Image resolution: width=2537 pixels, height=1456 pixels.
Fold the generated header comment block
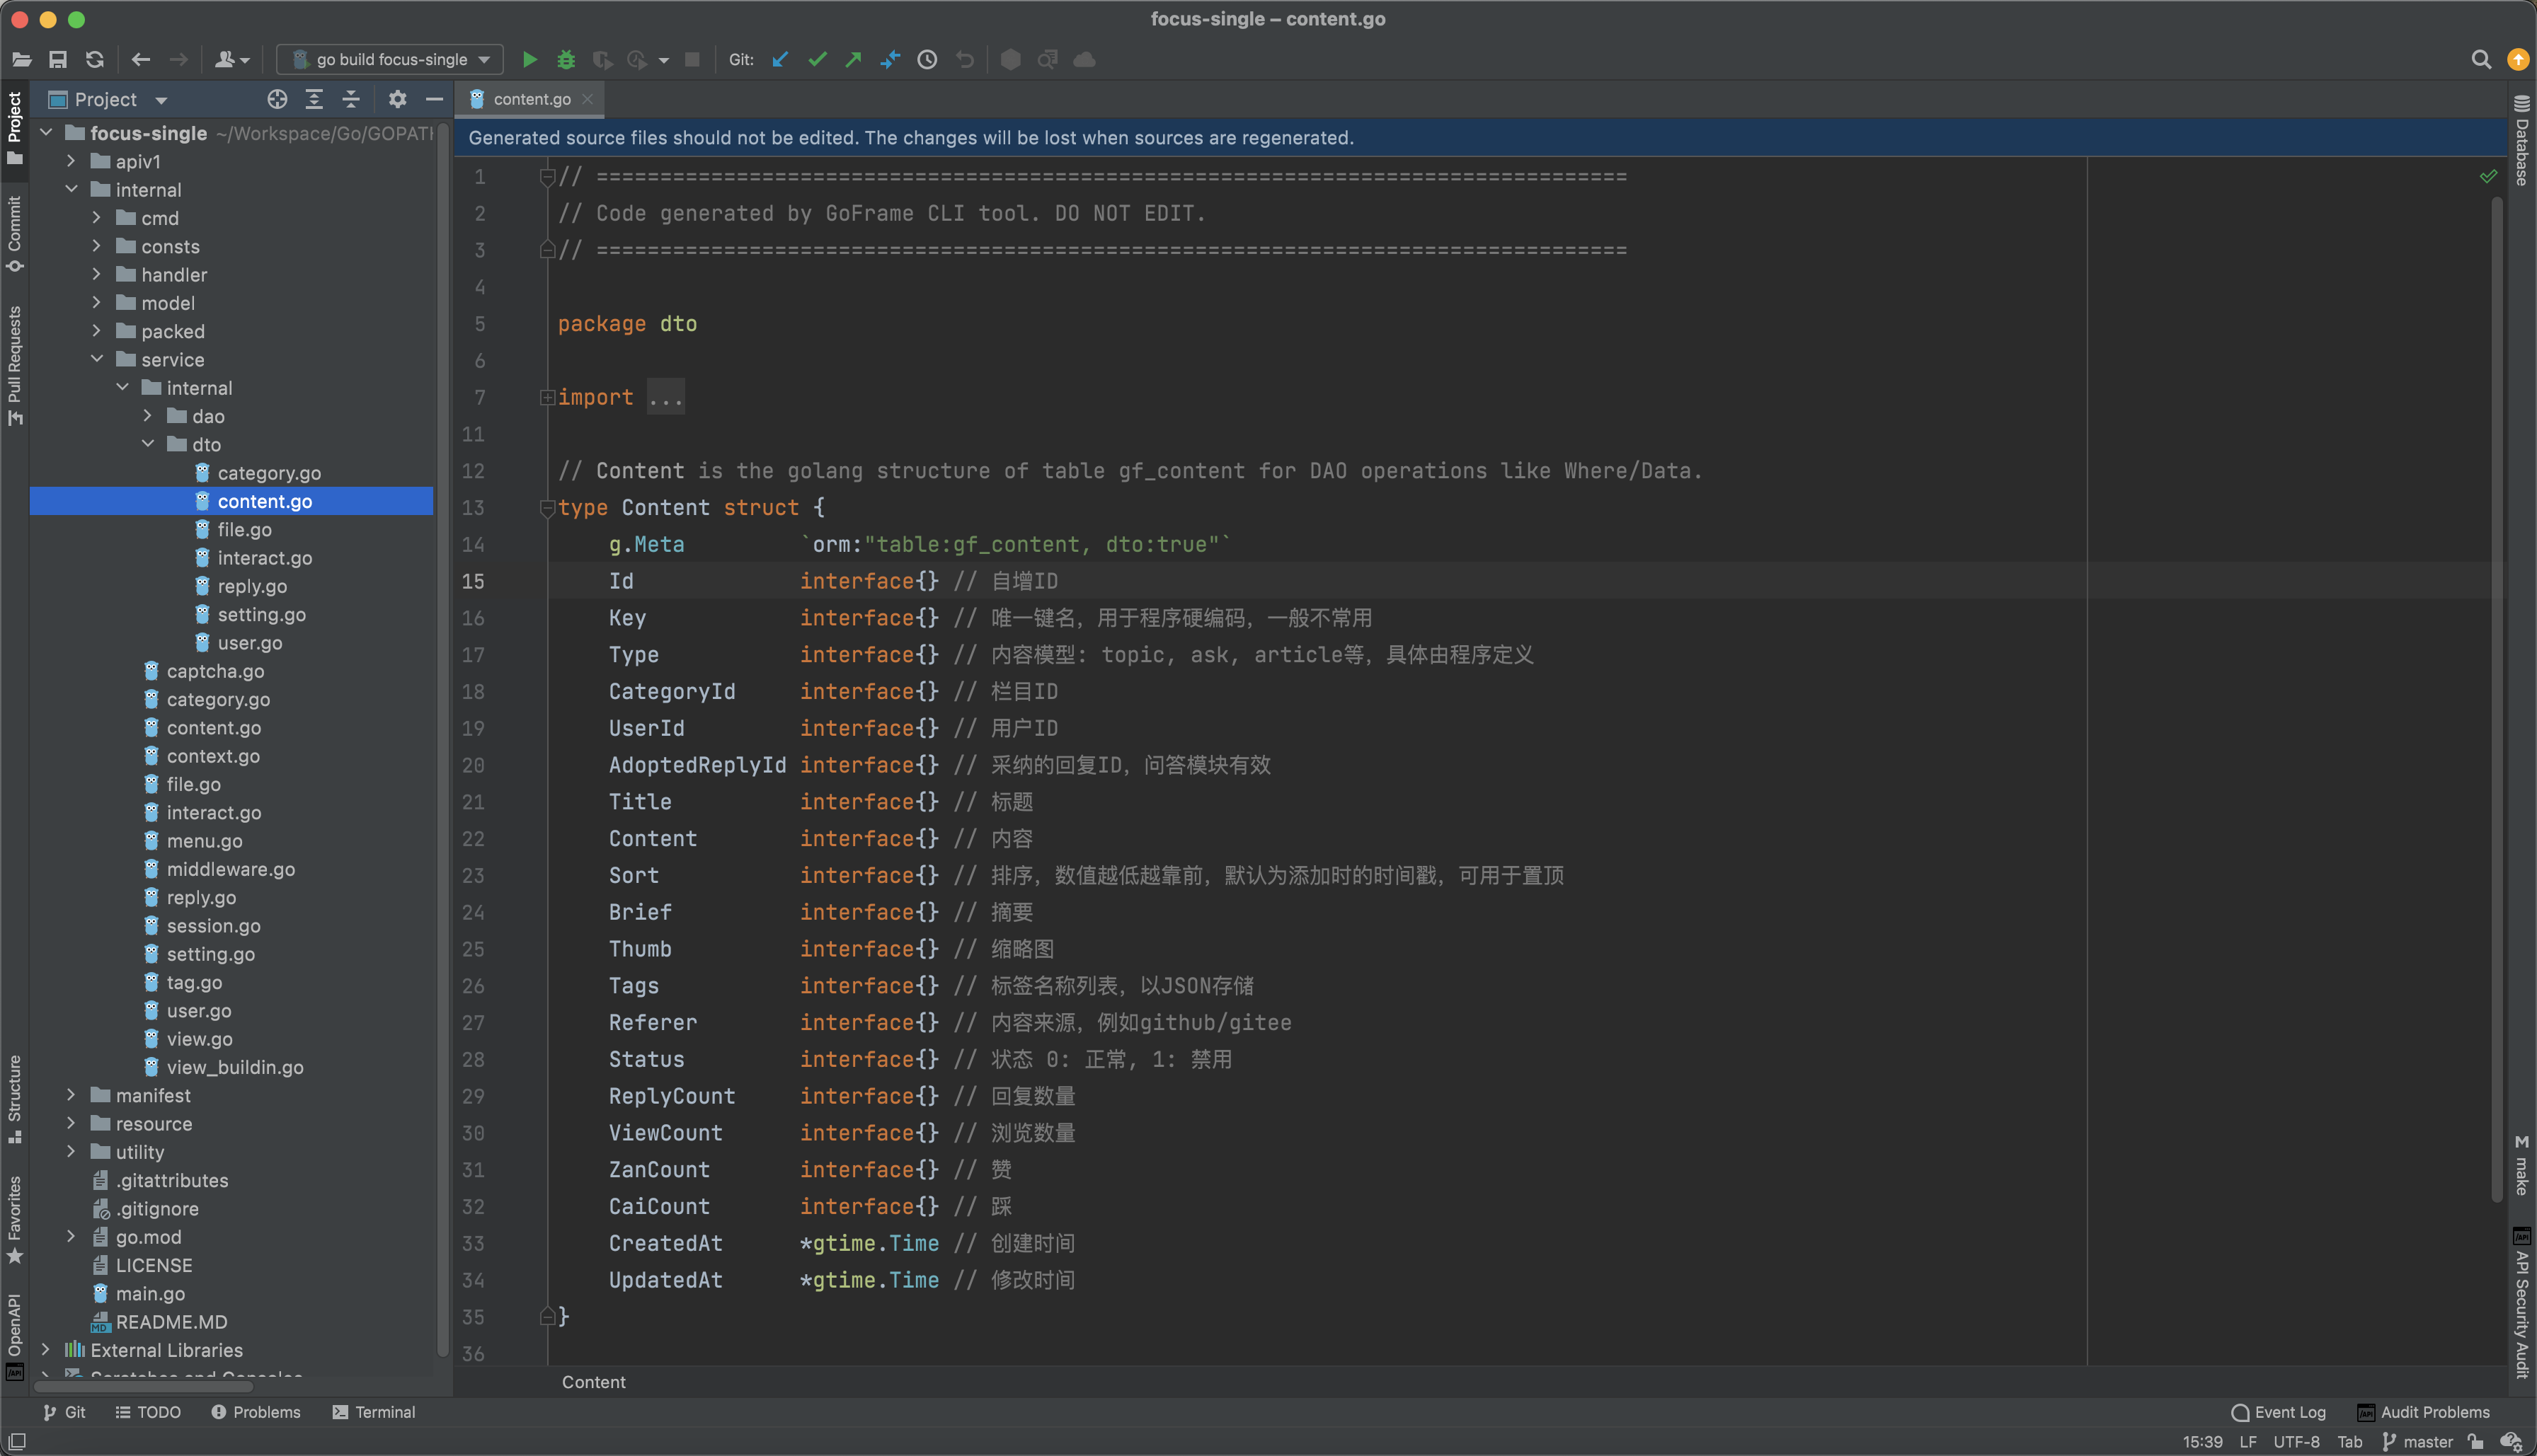[547, 176]
